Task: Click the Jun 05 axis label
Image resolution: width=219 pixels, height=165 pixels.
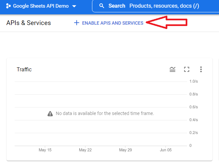Action: tap(166, 150)
